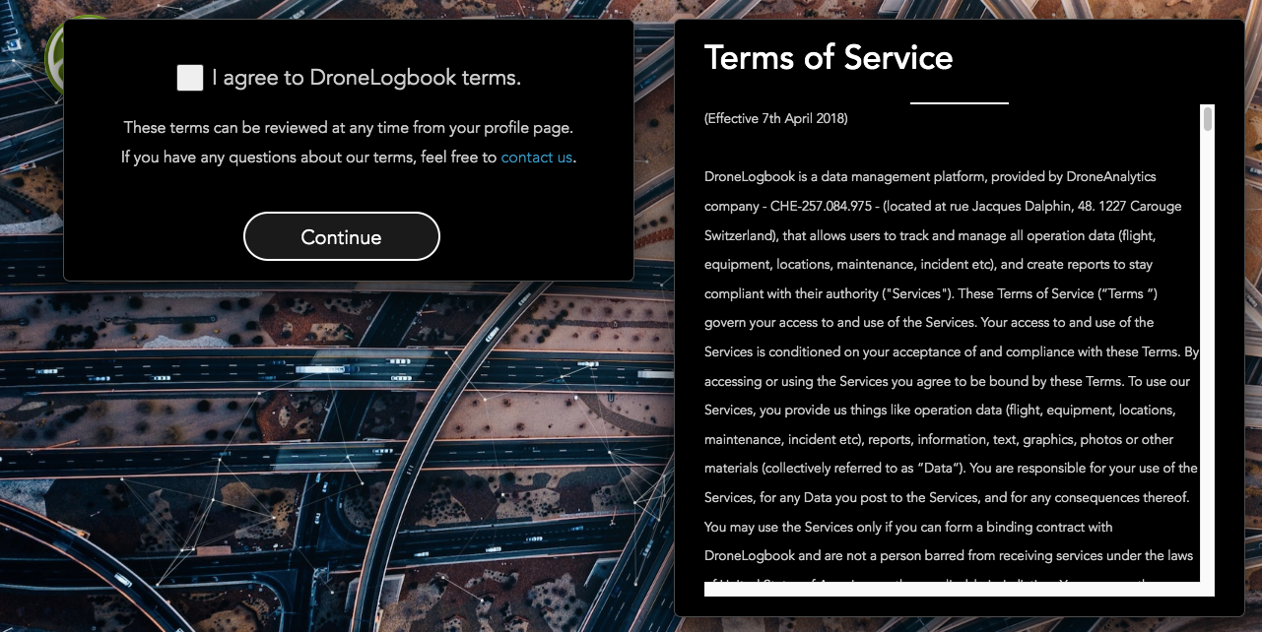
Task: Click the line beginning "You may use the Services only"
Action: tap(908, 527)
